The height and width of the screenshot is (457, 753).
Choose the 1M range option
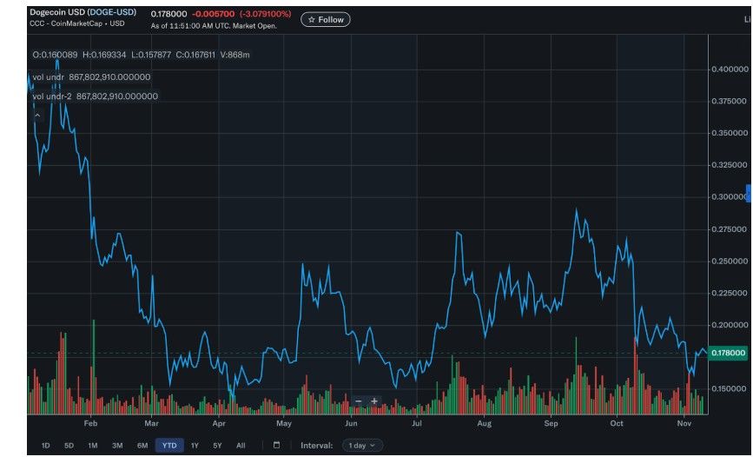pyautogui.click(x=92, y=445)
